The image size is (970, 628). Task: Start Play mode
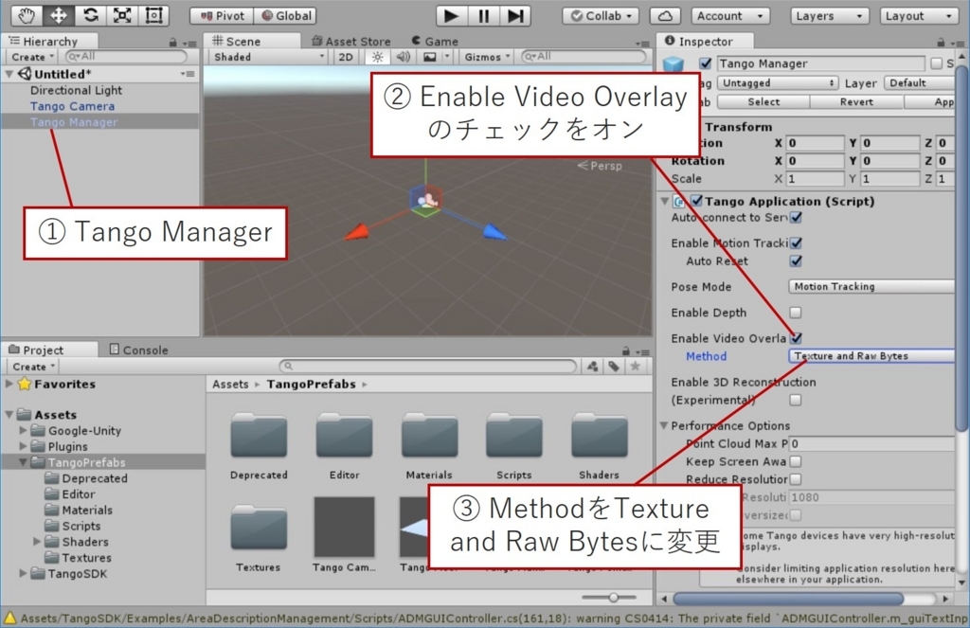click(x=452, y=15)
